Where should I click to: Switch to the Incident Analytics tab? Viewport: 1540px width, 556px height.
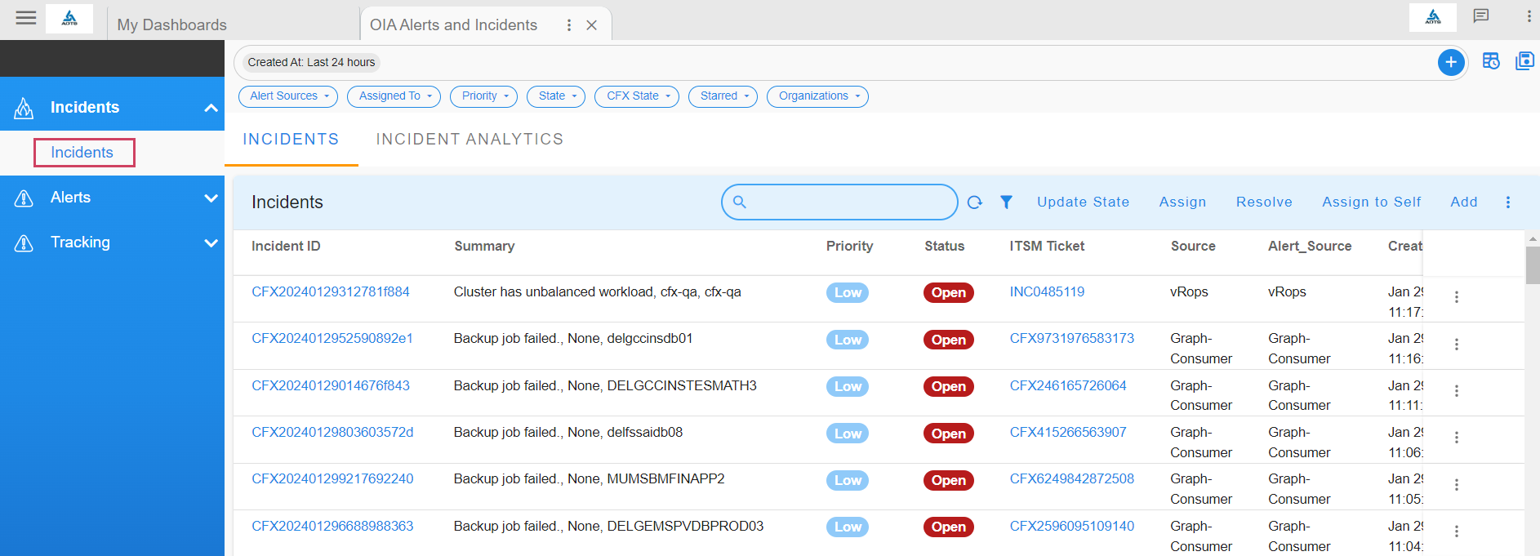pos(470,140)
